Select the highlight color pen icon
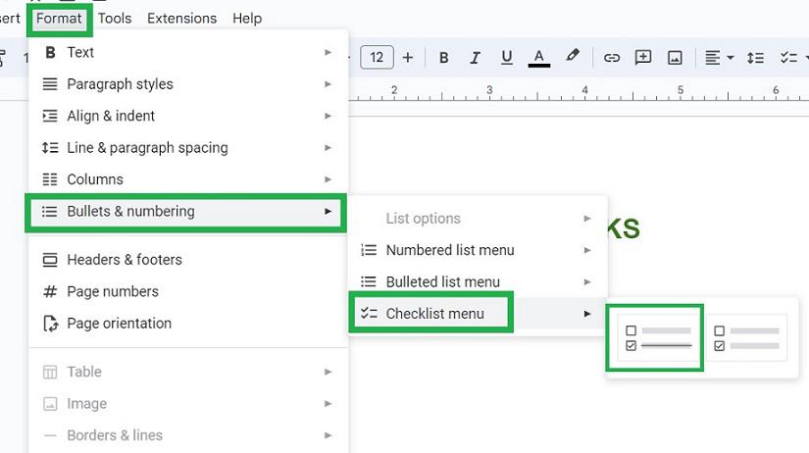This screenshot has width=809, height=453. (x=573, y=57)
